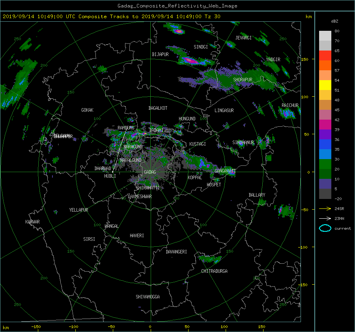This screenshot has height=332, width=355.
Task: Click the intense magenta echo south of Sindgi
Action: (x=190, y=60)
